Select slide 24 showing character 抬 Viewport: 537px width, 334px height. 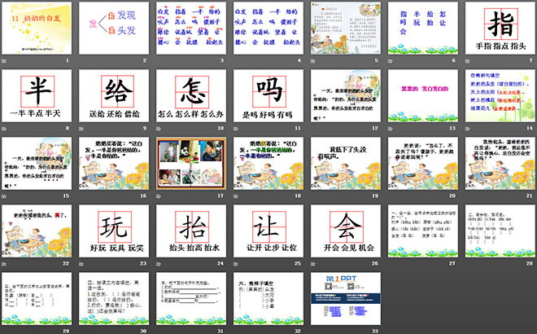[191, 231]
